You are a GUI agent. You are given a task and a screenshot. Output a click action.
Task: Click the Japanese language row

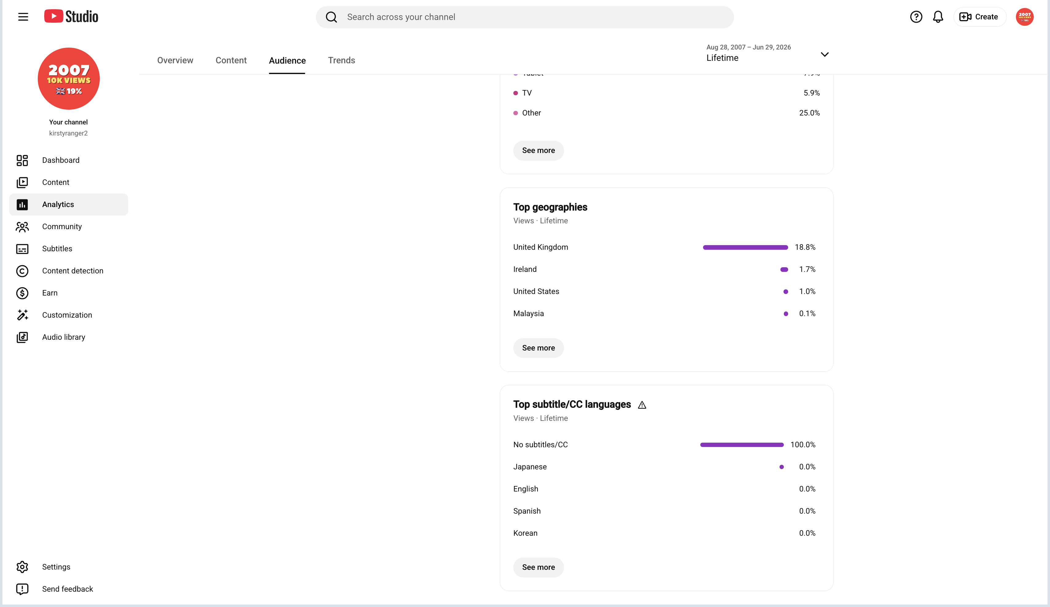(x=664, y=467)
